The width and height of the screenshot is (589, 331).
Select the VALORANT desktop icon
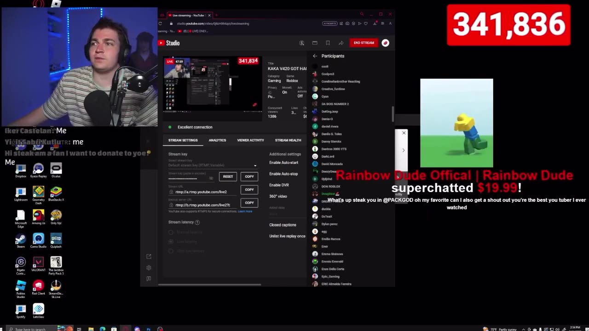[x=39, y=263]
